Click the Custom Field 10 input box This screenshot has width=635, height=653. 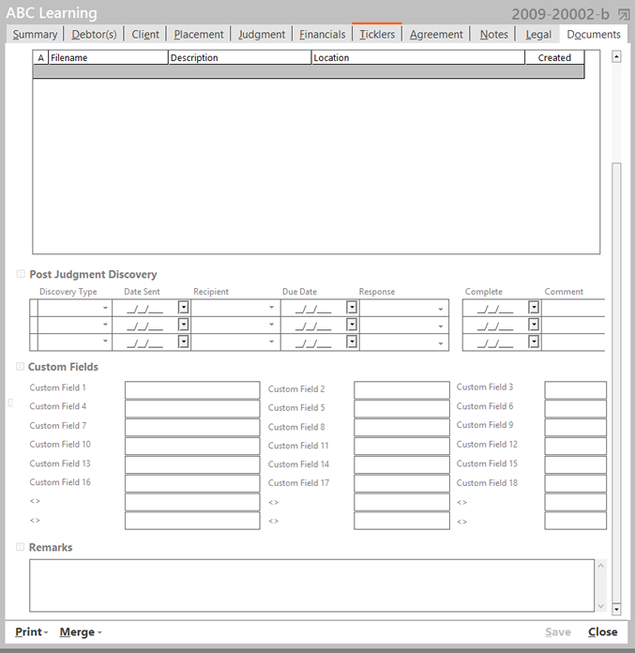(x=192, y=447)
